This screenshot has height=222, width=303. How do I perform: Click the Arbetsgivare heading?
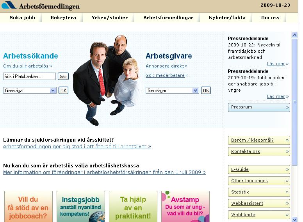[x=169, y=56]
